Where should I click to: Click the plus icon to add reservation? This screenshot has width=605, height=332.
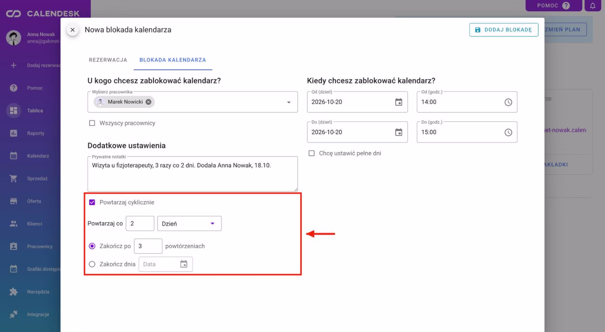14,65
